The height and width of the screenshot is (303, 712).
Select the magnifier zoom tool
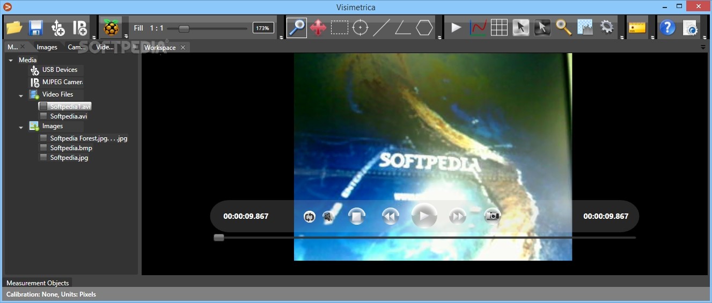[x=297, y=27]
